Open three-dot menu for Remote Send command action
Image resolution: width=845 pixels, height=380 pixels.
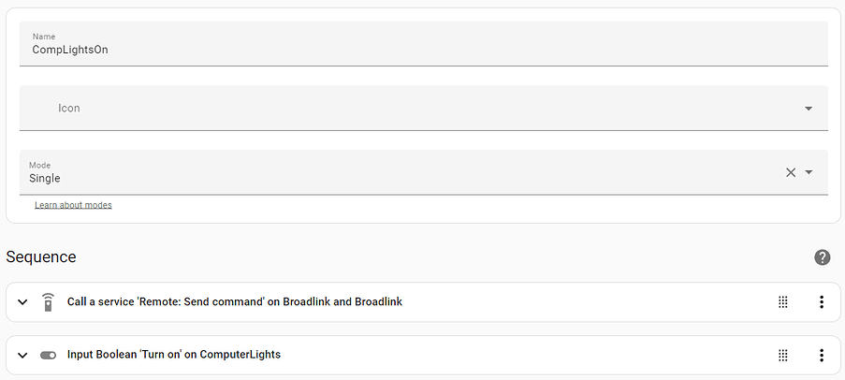coord(822,301)
